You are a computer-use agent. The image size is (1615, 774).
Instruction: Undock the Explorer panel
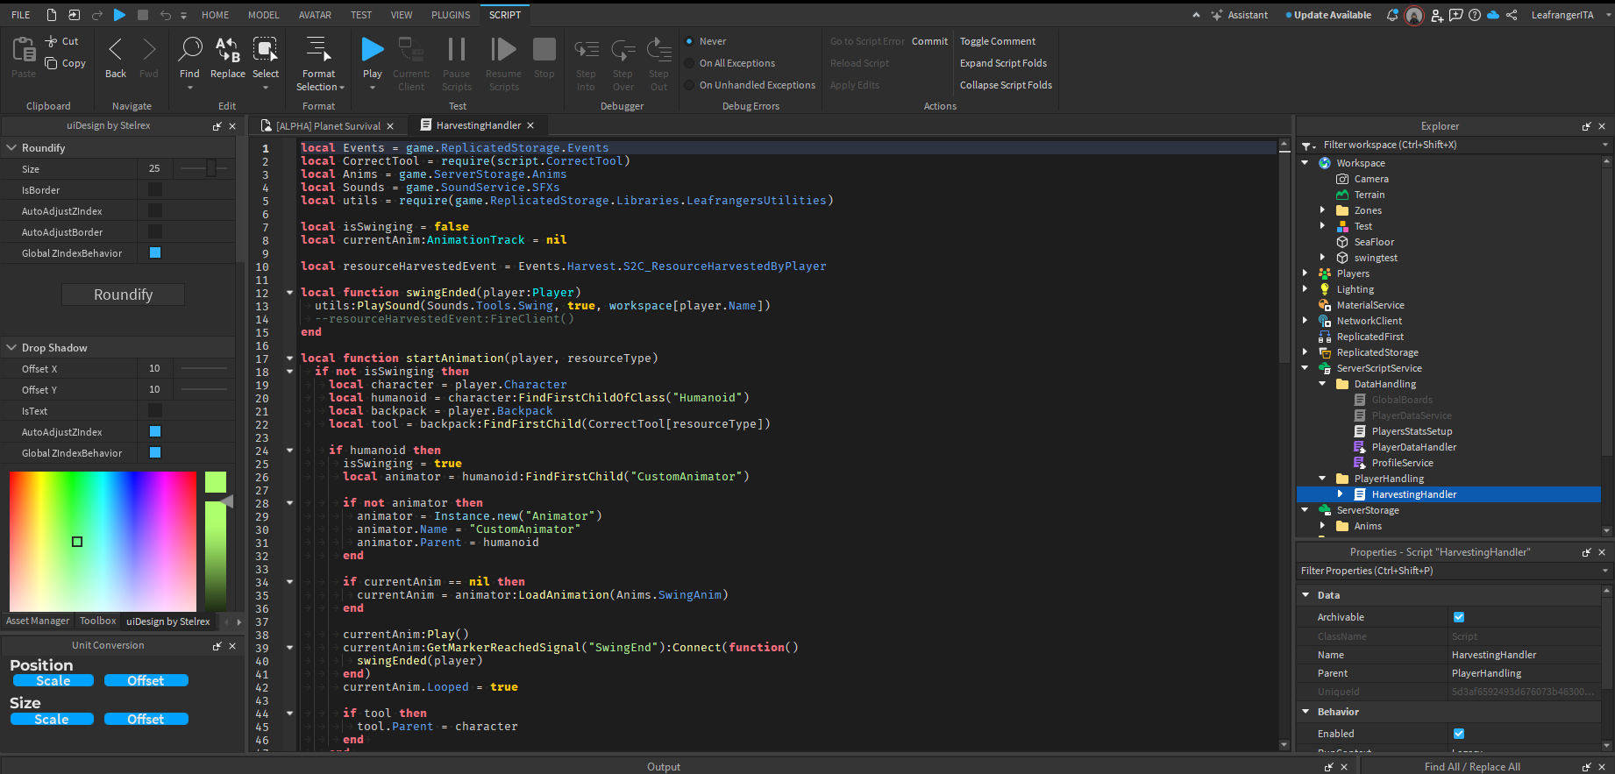coord(1586,126)
